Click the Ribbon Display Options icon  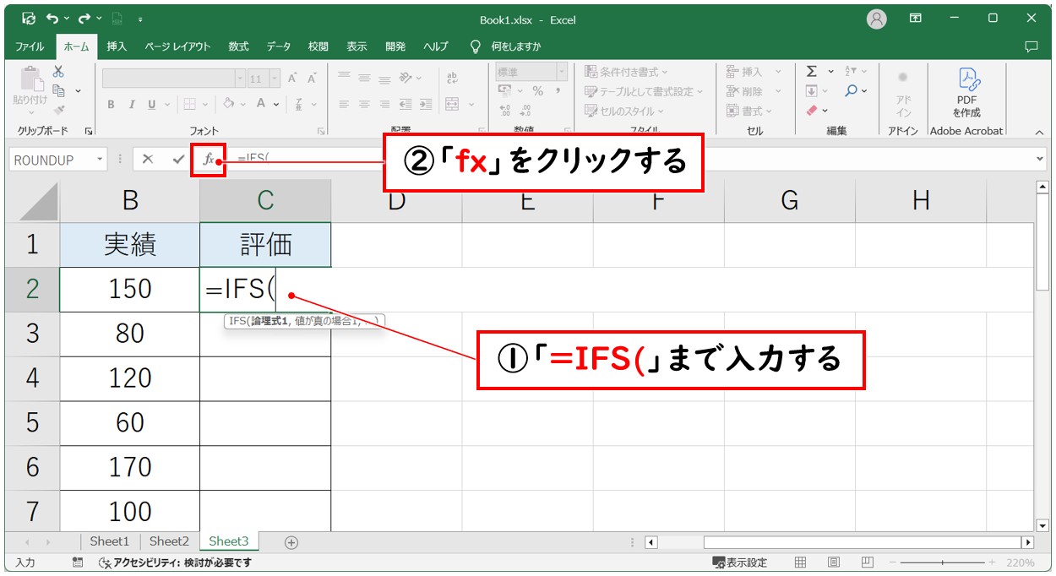tap(915, 17)
